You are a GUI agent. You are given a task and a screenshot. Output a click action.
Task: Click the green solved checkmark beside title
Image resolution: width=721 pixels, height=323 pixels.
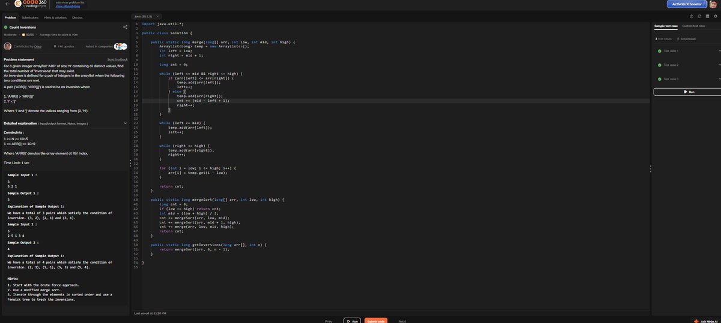click(6, 27)
